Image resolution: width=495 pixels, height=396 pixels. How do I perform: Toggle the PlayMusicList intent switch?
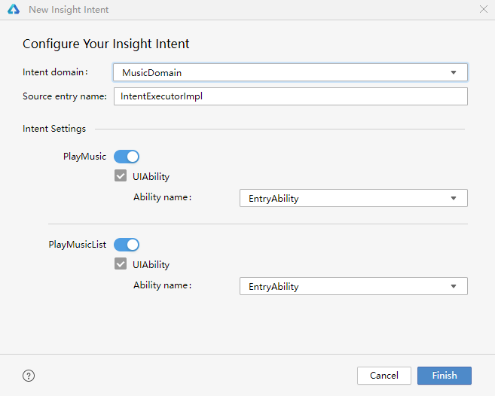pyautogui.click(x=127, y=244)
